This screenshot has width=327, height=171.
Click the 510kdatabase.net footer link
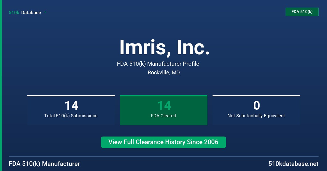pyautogui.click(x=293, y=164)
